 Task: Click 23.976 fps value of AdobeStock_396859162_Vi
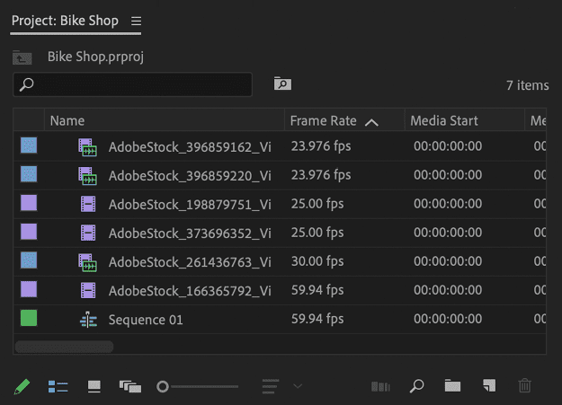[321, 146]
